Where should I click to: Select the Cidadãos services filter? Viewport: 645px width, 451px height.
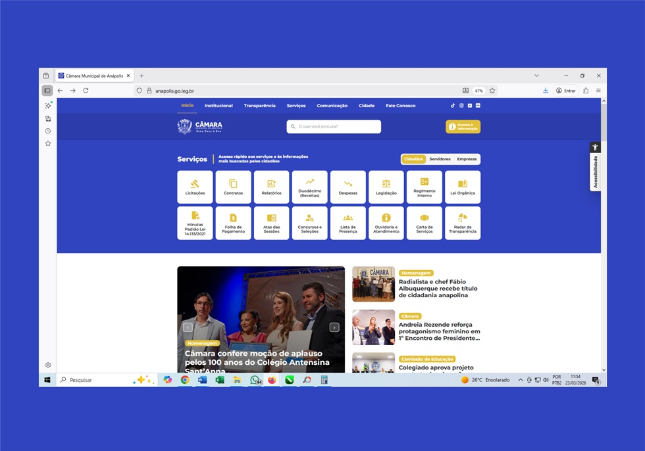click(x=413, y=159)
